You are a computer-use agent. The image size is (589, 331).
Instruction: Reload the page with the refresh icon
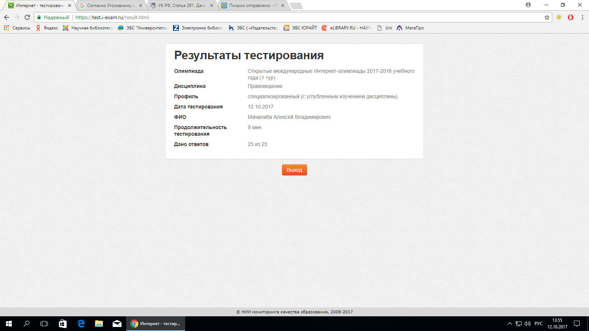27,17
